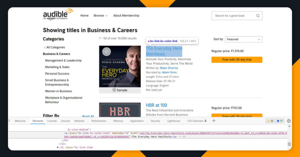Switch to the CSS Overview tab
The width and height of the screenshot is (300, 157).
coord(195,121)
